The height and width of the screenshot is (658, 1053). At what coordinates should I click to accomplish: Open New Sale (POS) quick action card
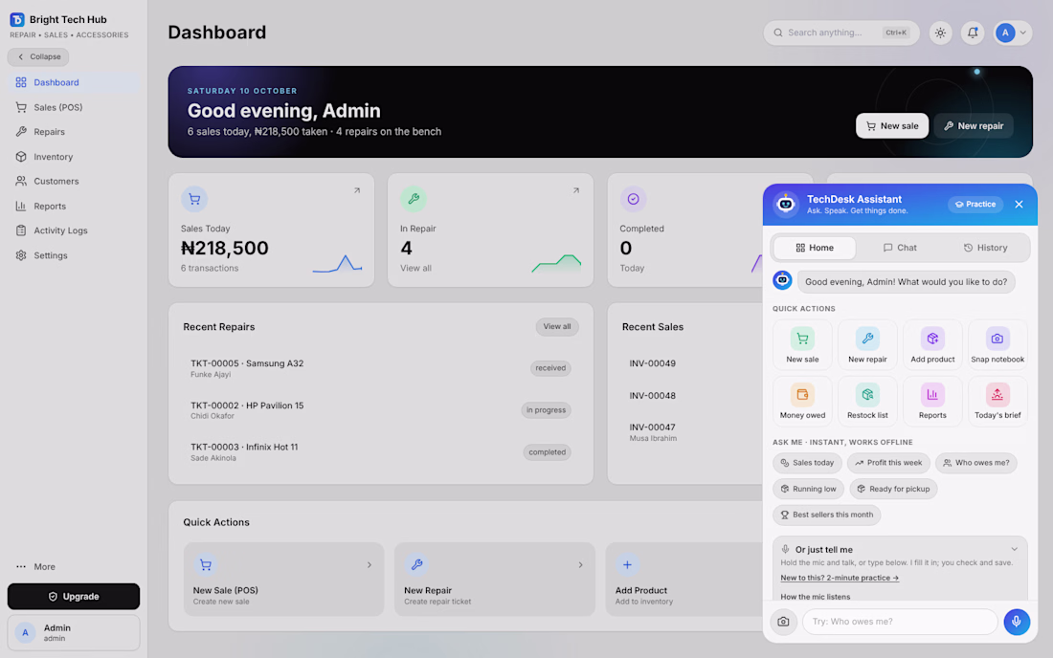(283, 580)
